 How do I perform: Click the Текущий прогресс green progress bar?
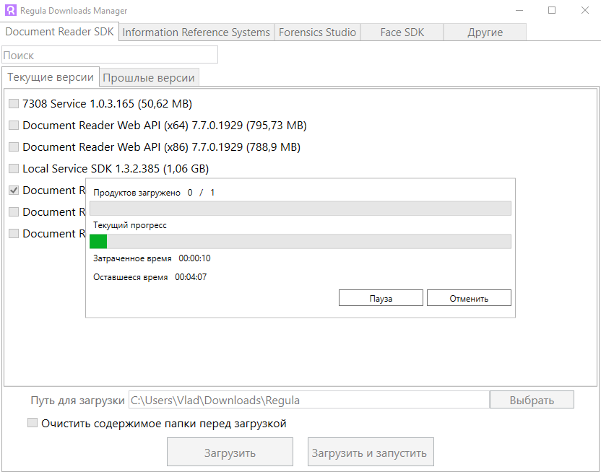coord(300,242)
